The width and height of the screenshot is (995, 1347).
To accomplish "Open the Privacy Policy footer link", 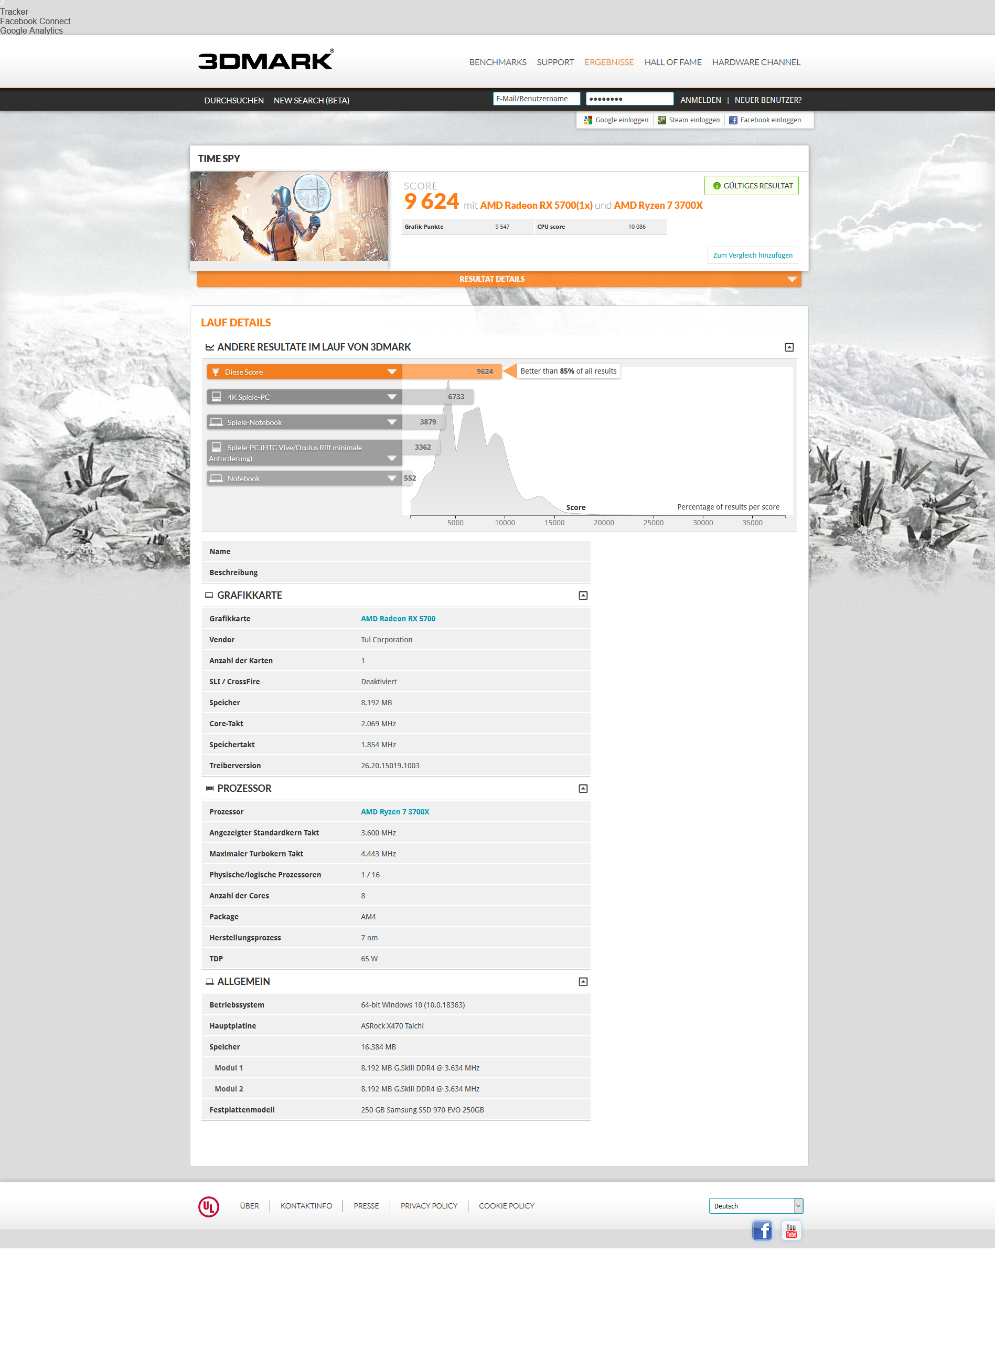I will click(x=429, y=1206).
